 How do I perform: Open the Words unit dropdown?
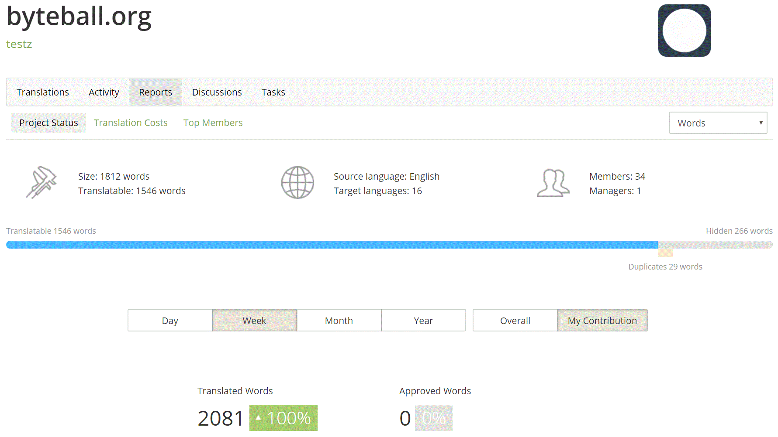718,123
